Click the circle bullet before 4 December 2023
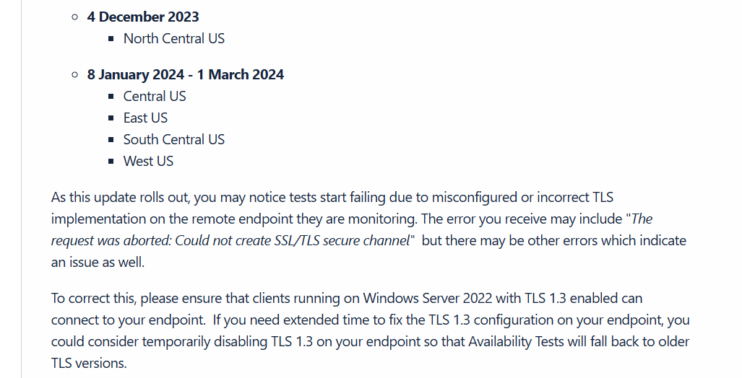 pyautogui.click(x=74, y=17)
